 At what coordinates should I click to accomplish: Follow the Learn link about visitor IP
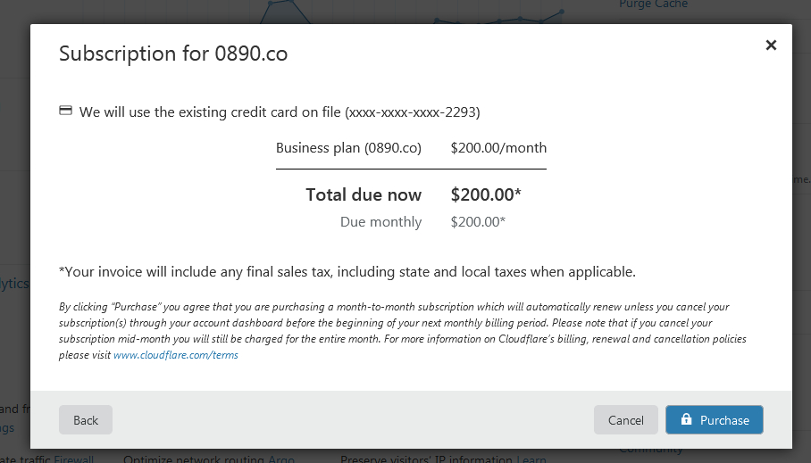pos(531,459)
